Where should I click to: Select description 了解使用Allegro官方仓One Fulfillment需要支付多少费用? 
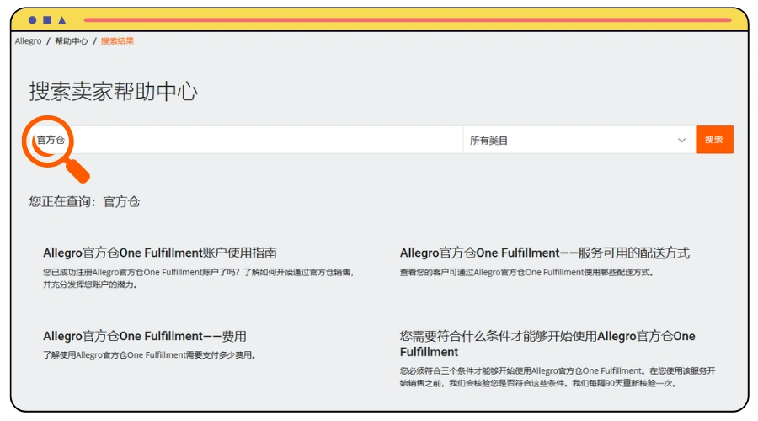(149, 355)
